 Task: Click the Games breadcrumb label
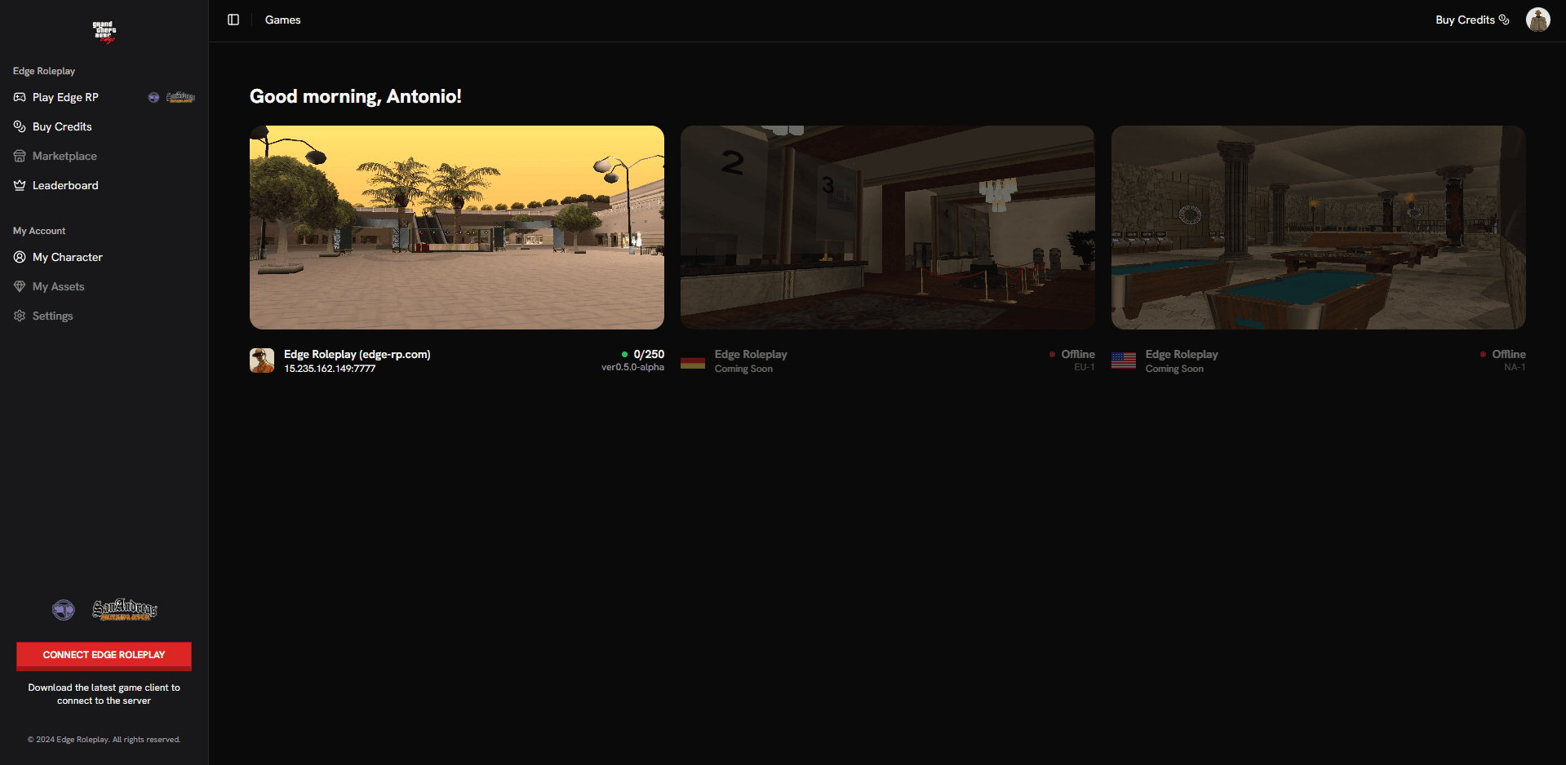[283, 20]
